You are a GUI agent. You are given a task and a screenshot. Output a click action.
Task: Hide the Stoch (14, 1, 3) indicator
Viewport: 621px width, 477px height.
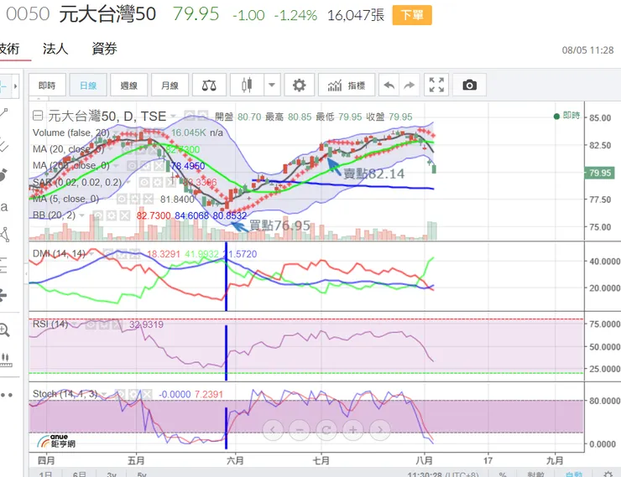pos(120,394)
